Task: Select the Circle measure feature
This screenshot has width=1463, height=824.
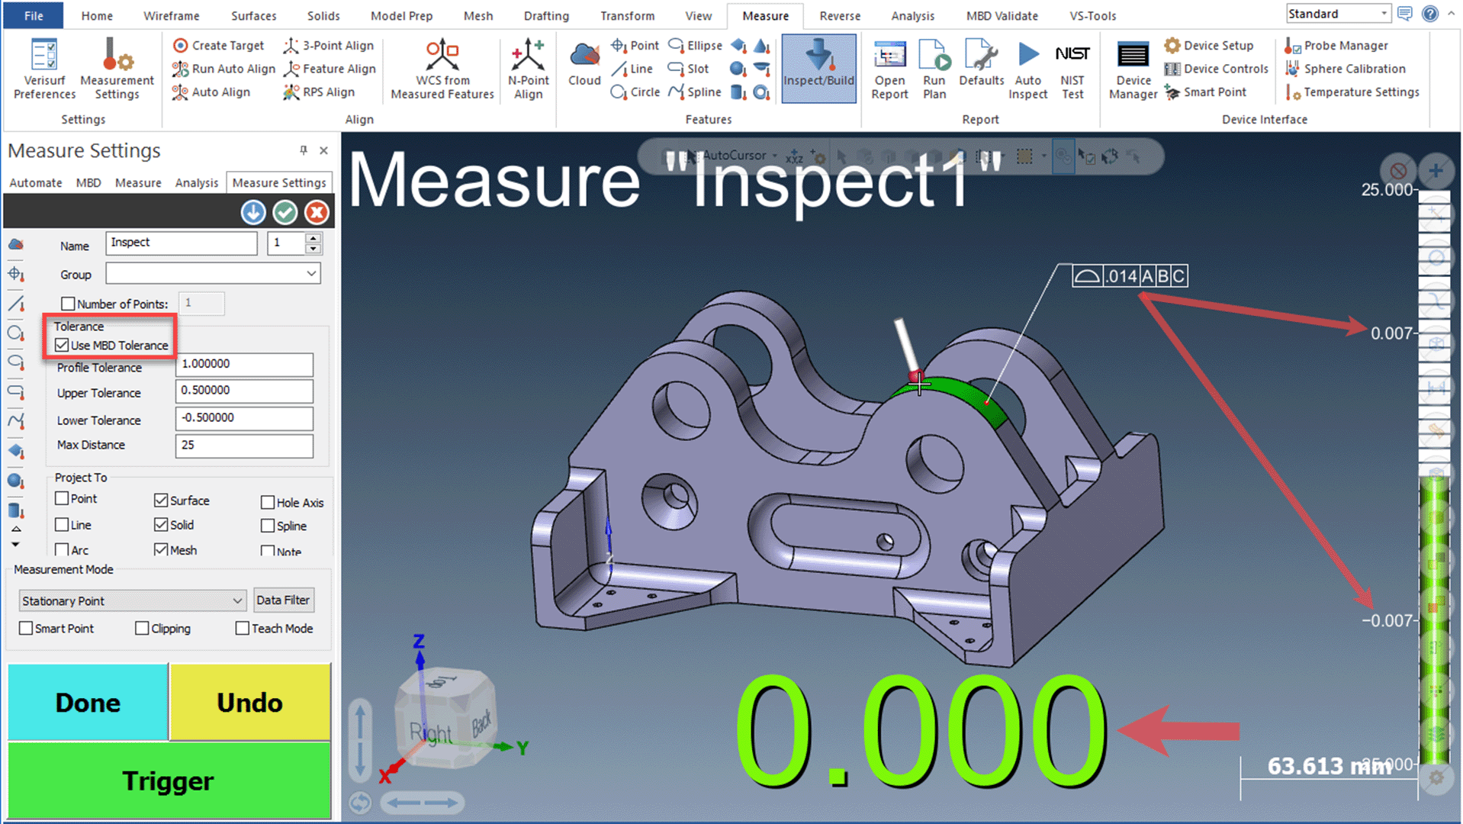Action: click(635, 92)
